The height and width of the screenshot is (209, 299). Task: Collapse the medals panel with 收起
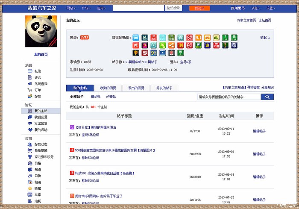[x=265, y=38]
